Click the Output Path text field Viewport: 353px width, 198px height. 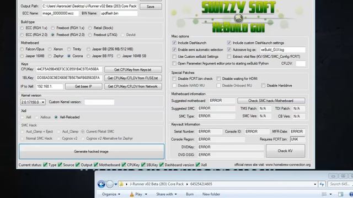tap(89, 6)
